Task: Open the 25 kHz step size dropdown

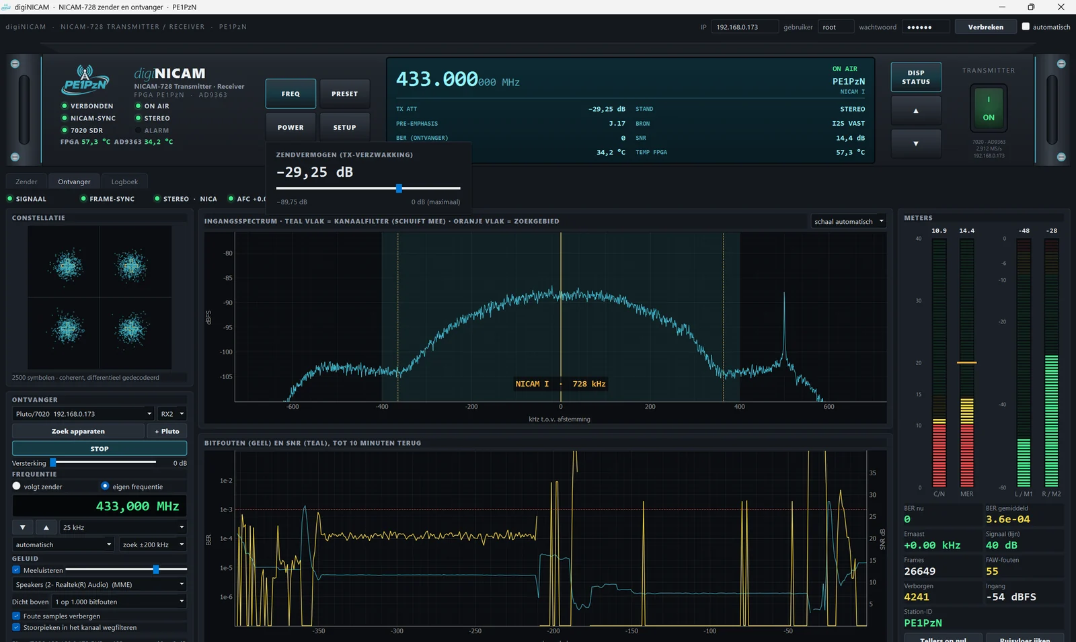Action: coord(123,527)
